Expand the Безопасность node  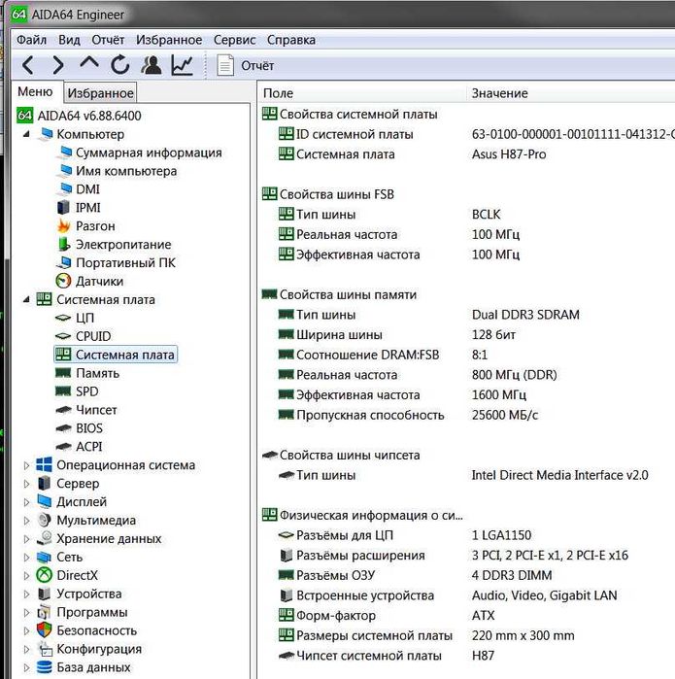click(x=26, y=630)
